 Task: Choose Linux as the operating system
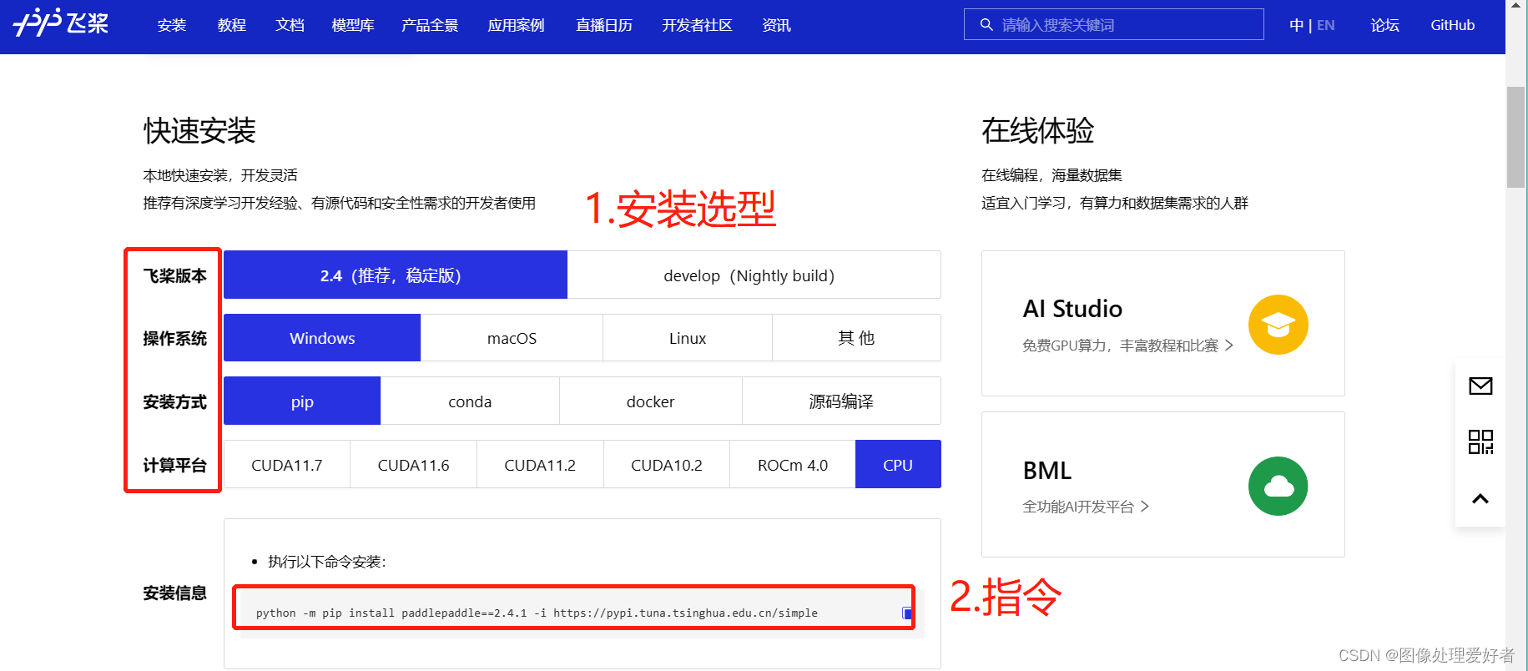(688, 338)
